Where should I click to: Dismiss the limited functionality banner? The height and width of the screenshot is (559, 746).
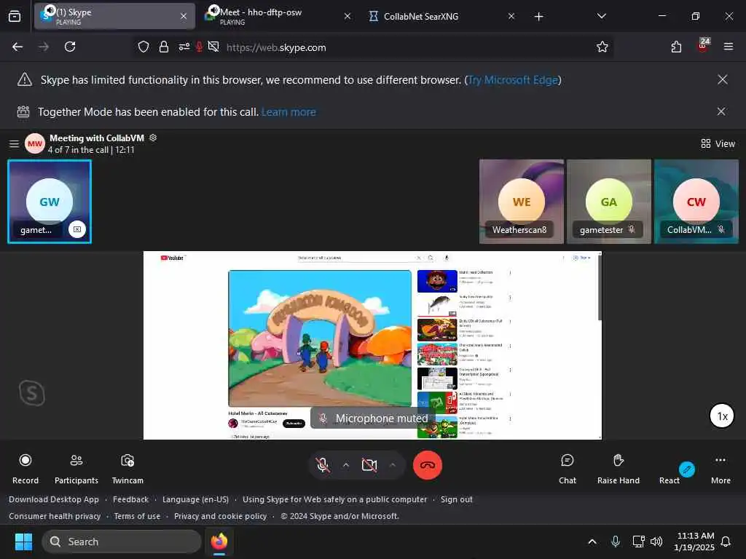[x=722, y=79]
